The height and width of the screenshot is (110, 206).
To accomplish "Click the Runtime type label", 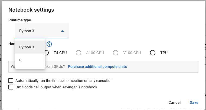I will (x=20, y=20).
